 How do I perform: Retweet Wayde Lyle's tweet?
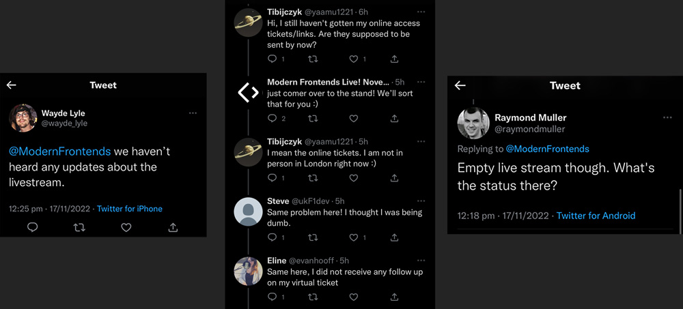(79, 227)
